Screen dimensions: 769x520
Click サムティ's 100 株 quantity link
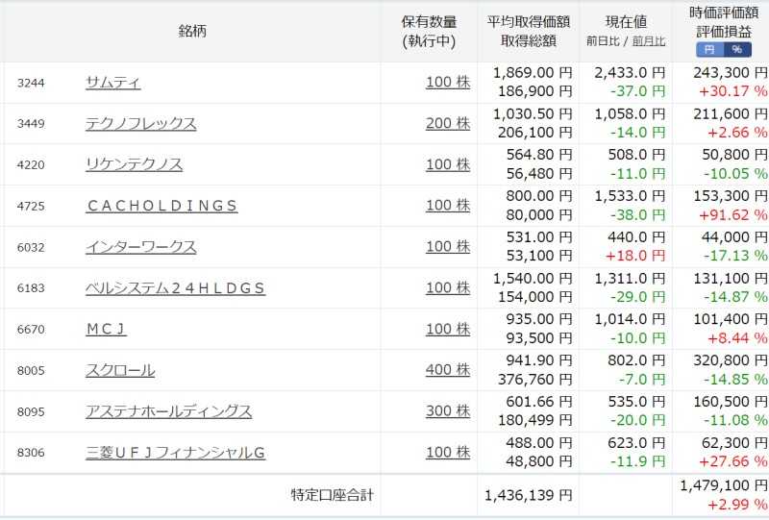(448, 83)
